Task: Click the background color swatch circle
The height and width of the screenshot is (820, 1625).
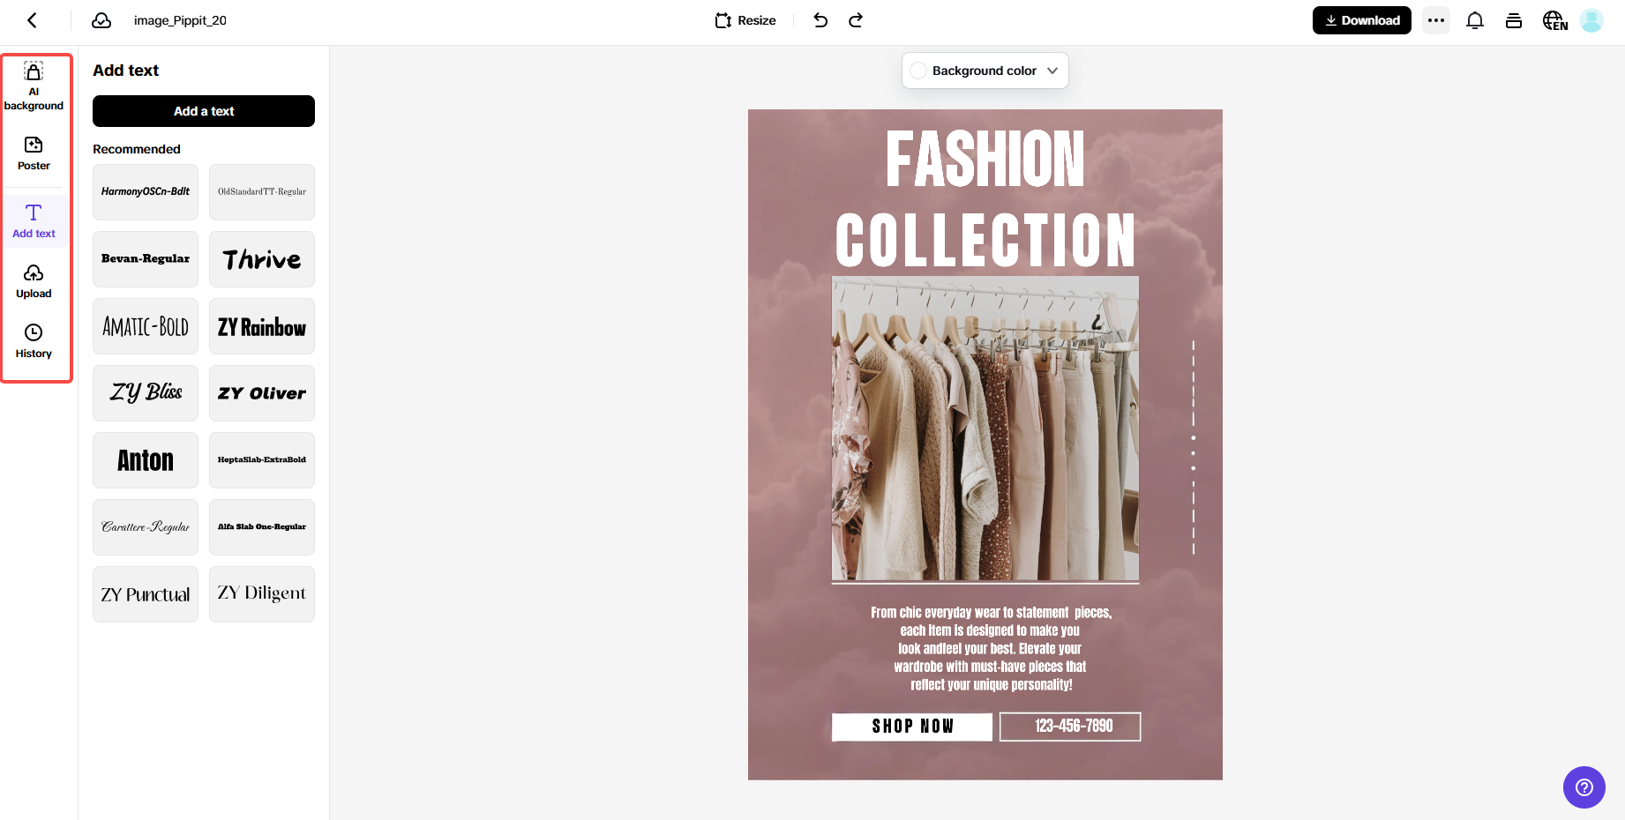Action: coord(919,71)
